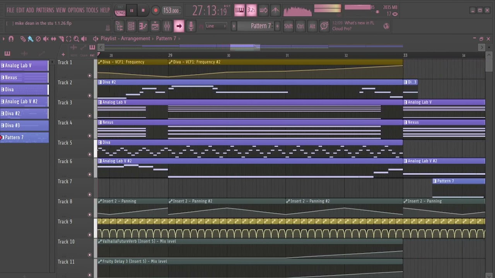Mute Track 2 via its LED
This screenshot has width=495, height=278.
(x=90, y=96)
